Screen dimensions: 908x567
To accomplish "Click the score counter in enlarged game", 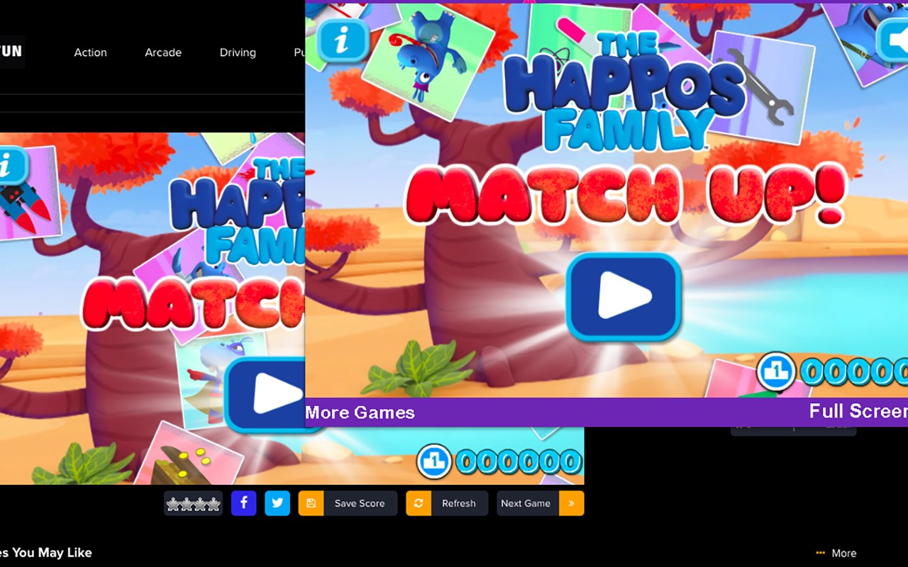I will point(854,371).
